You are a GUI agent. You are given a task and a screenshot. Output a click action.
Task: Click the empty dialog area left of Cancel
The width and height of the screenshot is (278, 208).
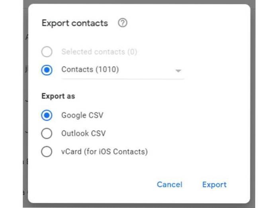[92, 185]
